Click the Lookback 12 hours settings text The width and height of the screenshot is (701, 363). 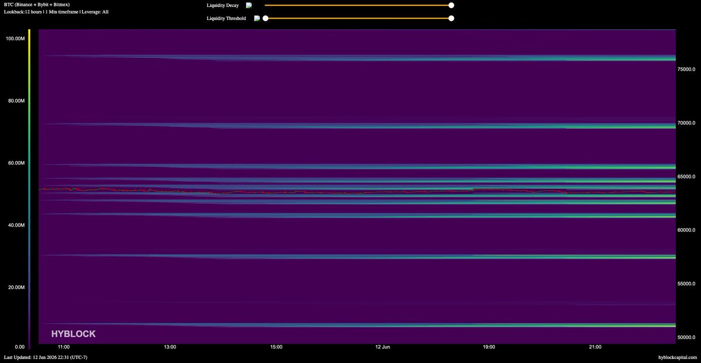point(56,12)
